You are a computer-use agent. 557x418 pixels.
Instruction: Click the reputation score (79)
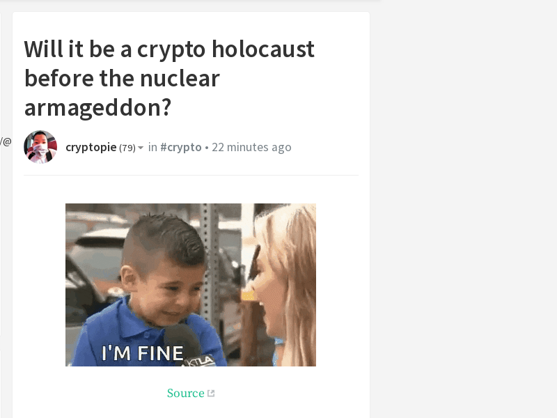pos(127,148)
